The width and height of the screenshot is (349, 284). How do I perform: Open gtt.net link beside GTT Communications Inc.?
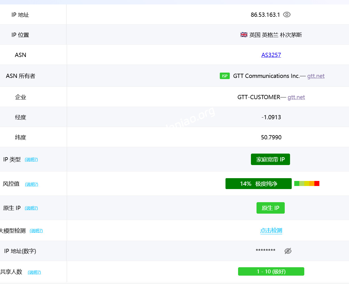click(x=316, y=76)
